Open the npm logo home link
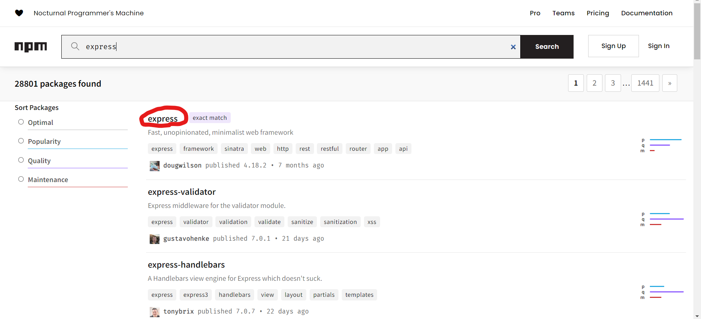This screenshot has height=319, width=701. tap(31, 47)
